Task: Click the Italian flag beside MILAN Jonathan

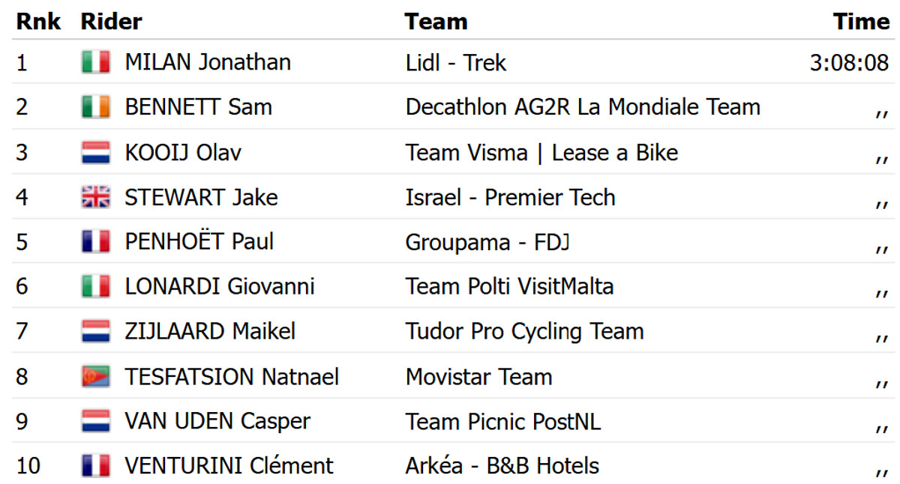Action: pos(96,62)
